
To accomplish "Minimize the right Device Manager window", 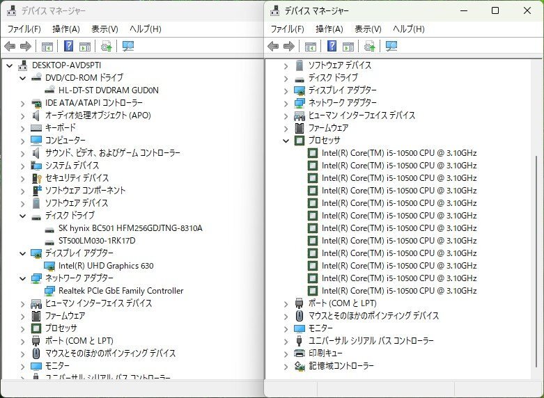I will click(x=464, y=10).
